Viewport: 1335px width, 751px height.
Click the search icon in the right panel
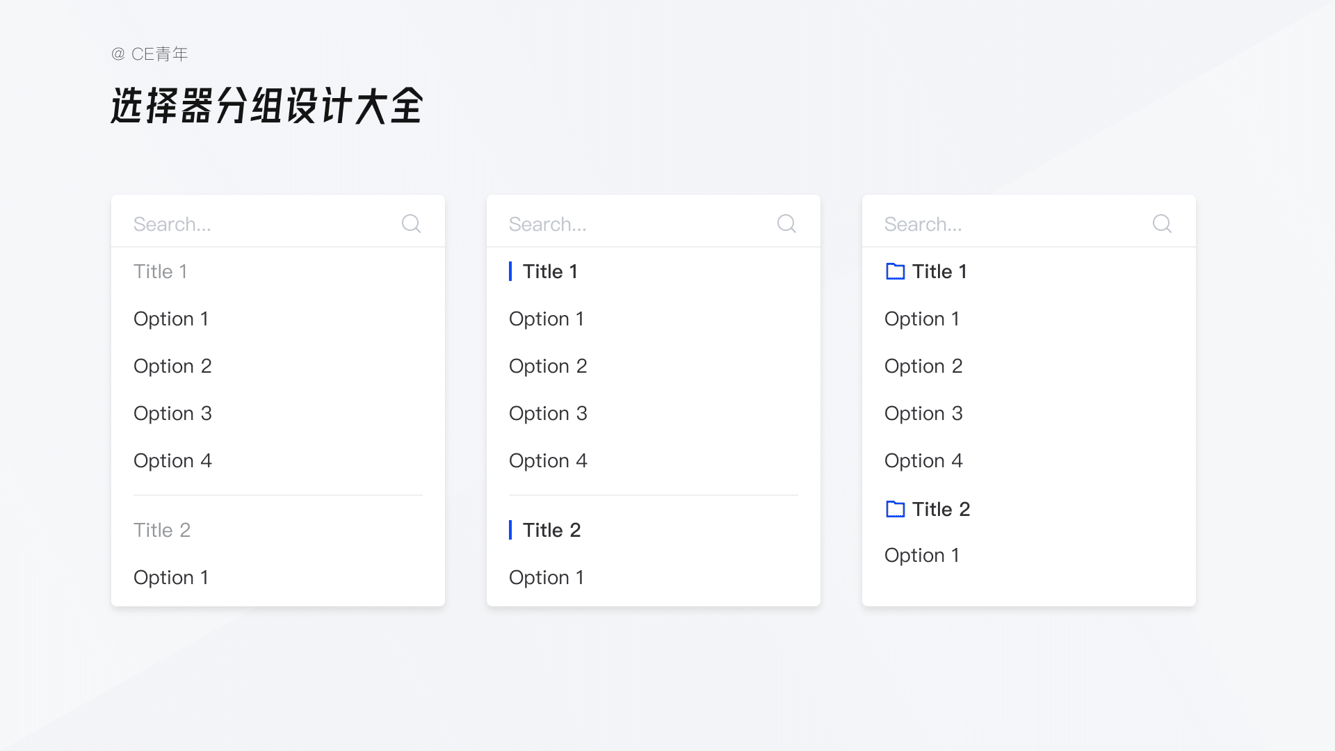pos(1162,224)
